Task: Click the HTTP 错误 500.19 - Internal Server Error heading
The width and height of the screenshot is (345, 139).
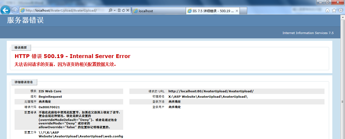Action: pyautogui.click(x=73, y=56)
